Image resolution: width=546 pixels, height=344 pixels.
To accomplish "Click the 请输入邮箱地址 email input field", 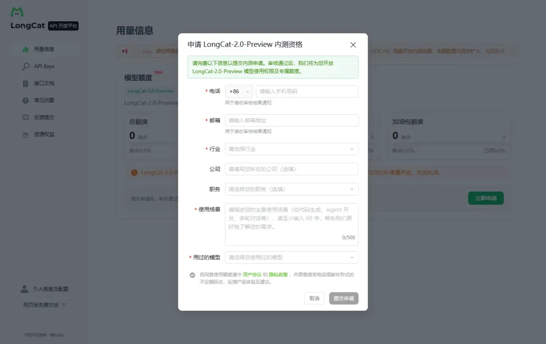I will [292, 120].
